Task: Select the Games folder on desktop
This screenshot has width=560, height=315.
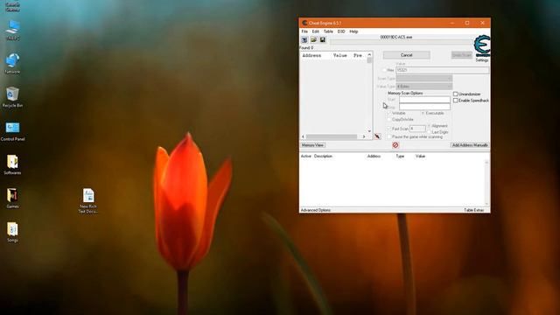Action: click(x=12, y=199)
